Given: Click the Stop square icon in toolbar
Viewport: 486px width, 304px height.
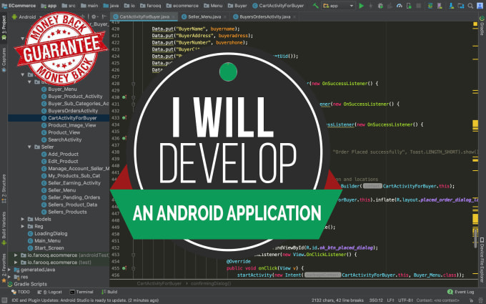Looking at the screenshot, I should (x=418, y=6).
